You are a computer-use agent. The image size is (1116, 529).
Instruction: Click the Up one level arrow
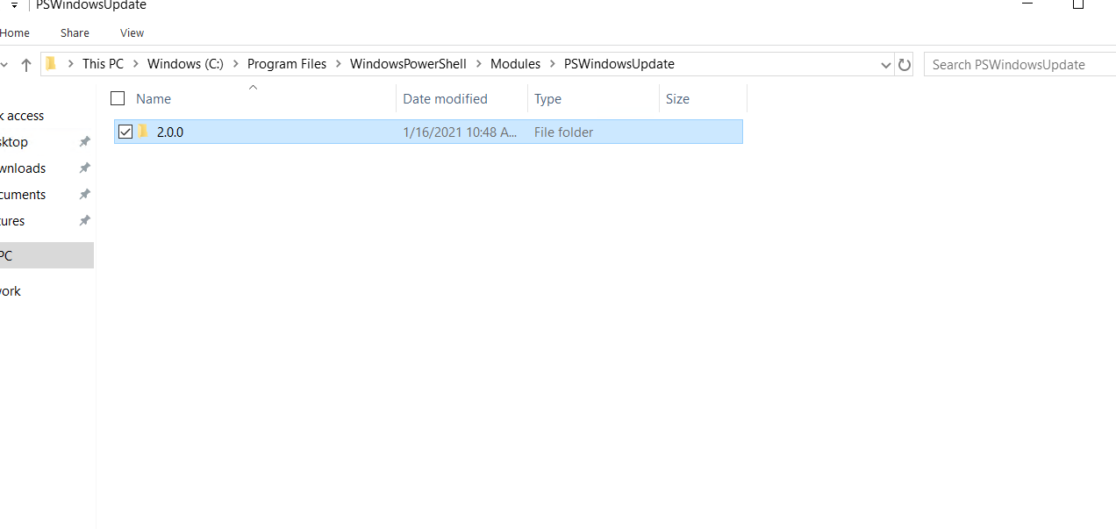coord(26,64)
